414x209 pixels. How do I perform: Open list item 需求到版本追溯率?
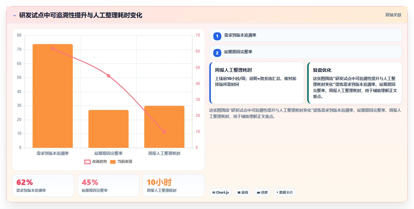305,35
